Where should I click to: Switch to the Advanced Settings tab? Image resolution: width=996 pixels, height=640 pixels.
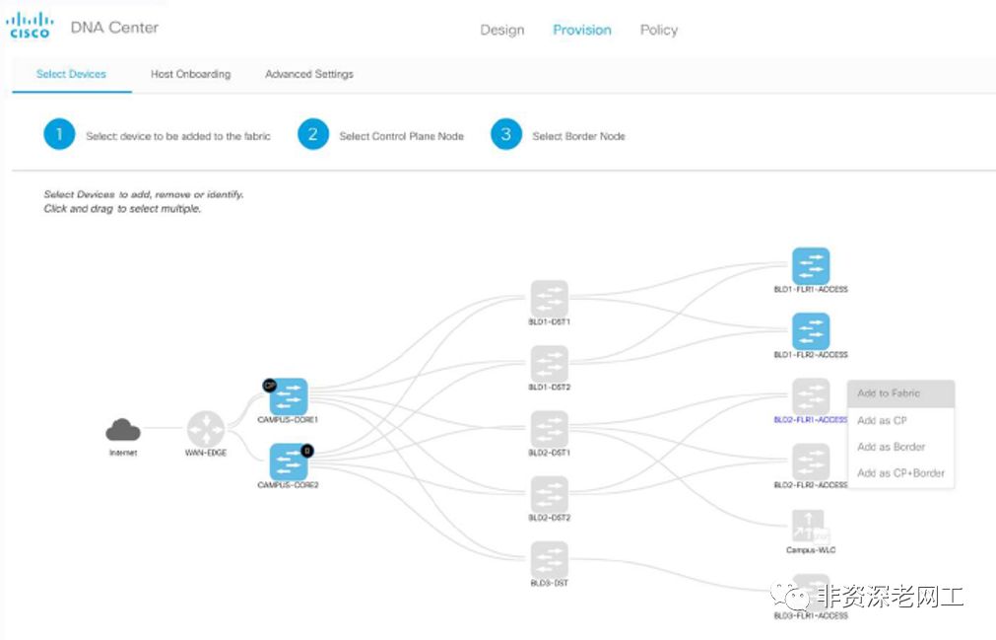coord(308,74)
